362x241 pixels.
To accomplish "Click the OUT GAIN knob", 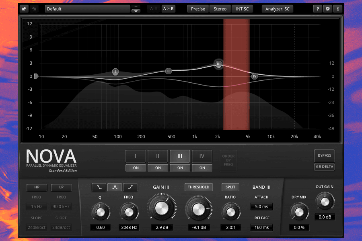I will click(x=325, y=202).
